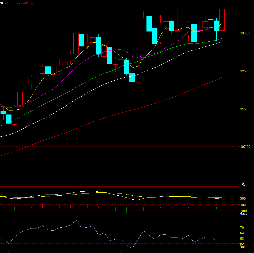Select the 125.00 price axis label
Image resolution: width=254 pixels, height=253 pixels.
(x=245, y=71)
